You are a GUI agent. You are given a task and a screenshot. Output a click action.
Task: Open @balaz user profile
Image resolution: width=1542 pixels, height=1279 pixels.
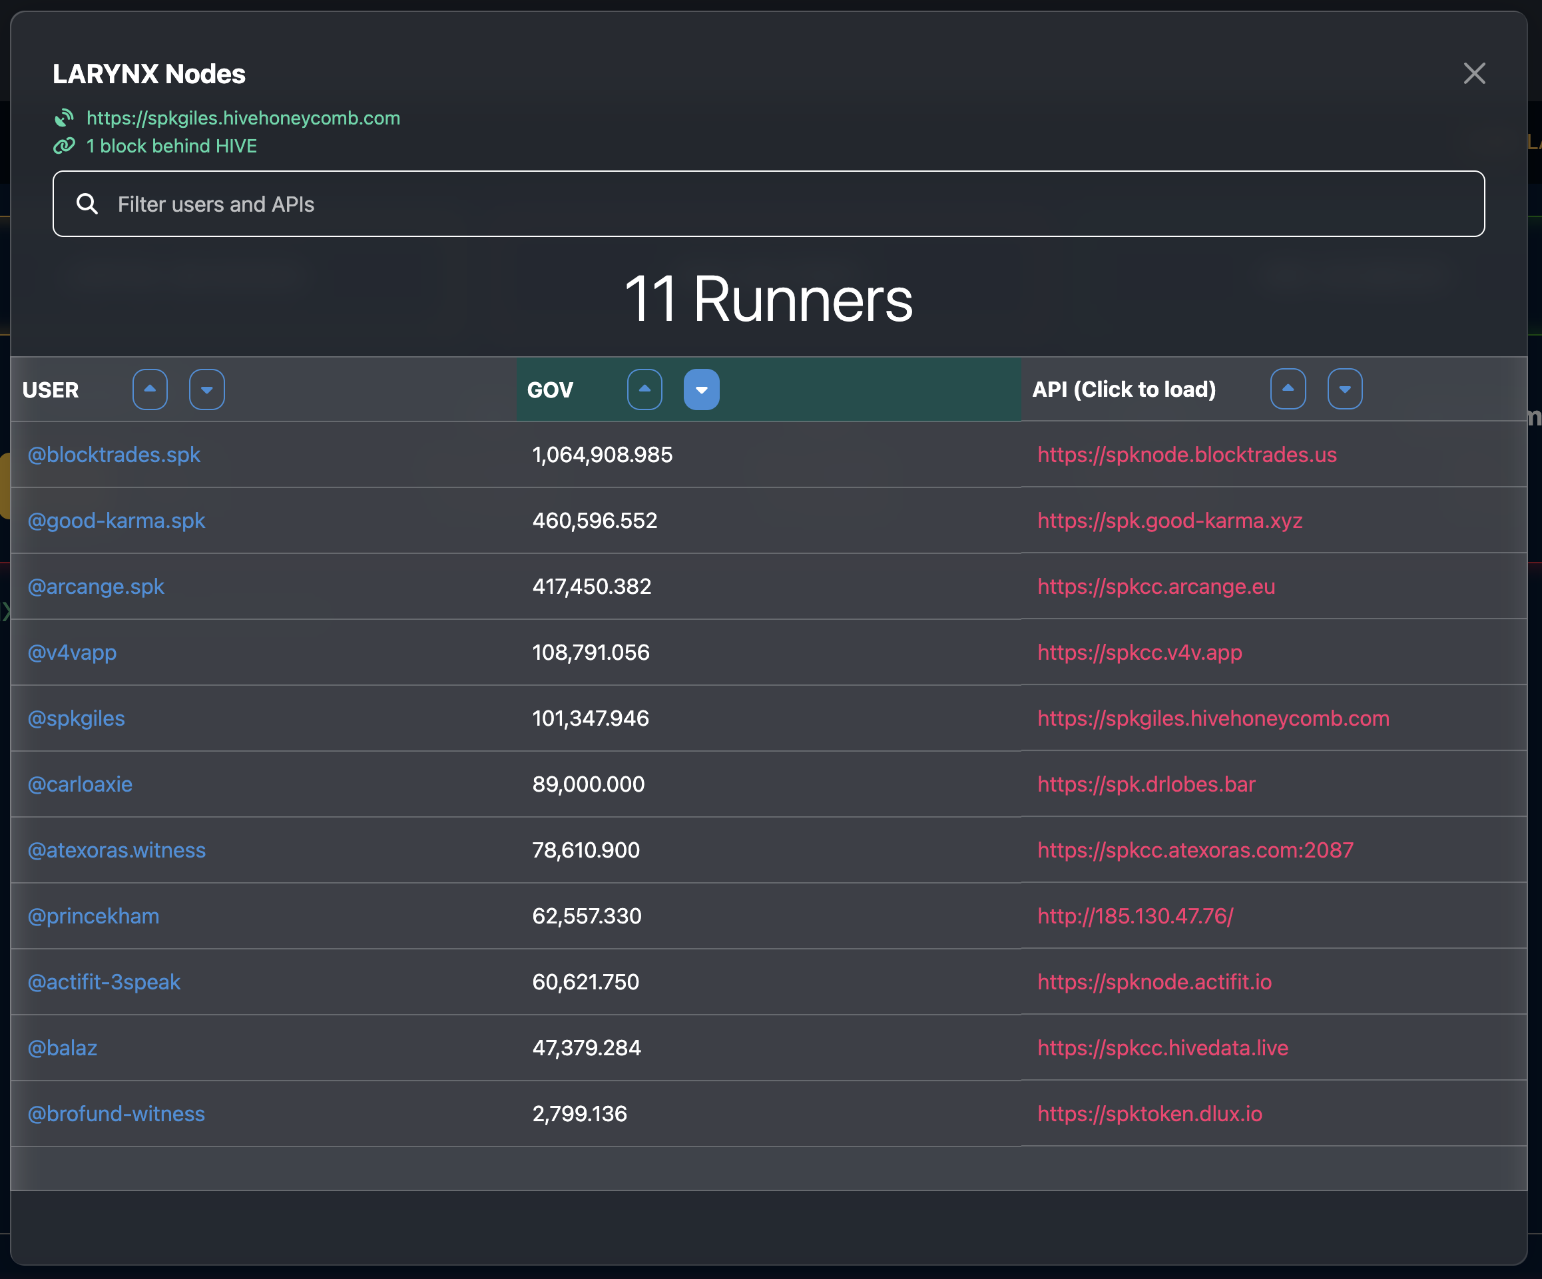click(63, 1048)
